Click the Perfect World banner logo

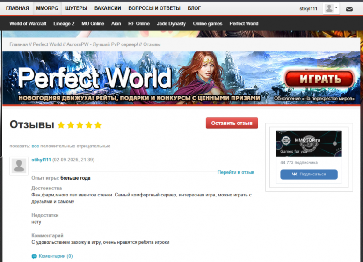pyautogui.click(x=95, y=78)
